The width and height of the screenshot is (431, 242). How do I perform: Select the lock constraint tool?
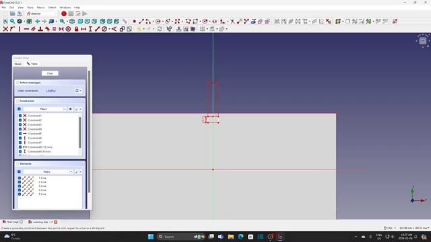(76, 29)
